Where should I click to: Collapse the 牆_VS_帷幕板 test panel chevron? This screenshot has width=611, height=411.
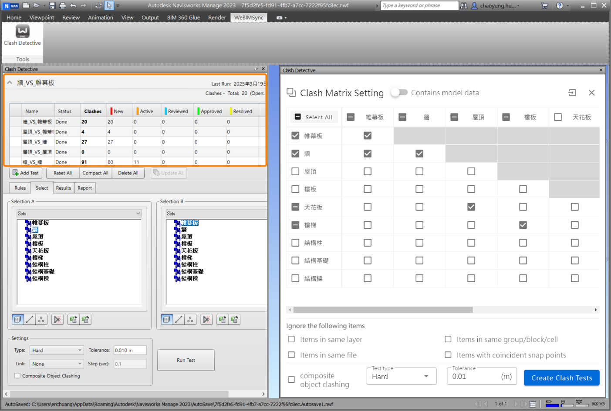coord(10,82)
